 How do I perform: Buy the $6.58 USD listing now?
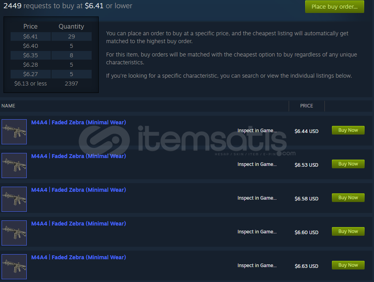(x=348, y=198)
